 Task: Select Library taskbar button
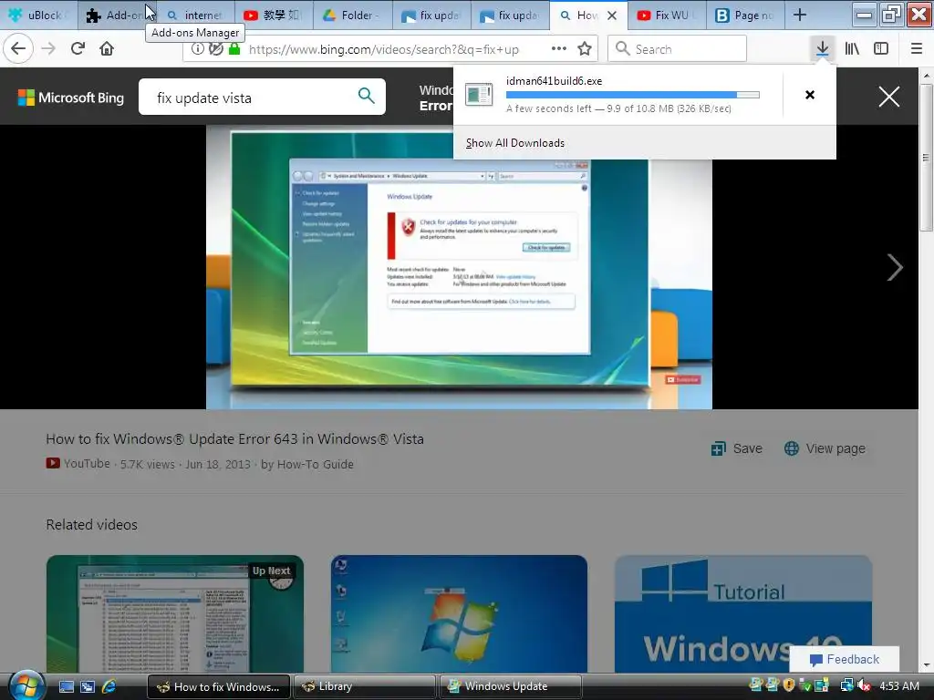click(364, 687)
